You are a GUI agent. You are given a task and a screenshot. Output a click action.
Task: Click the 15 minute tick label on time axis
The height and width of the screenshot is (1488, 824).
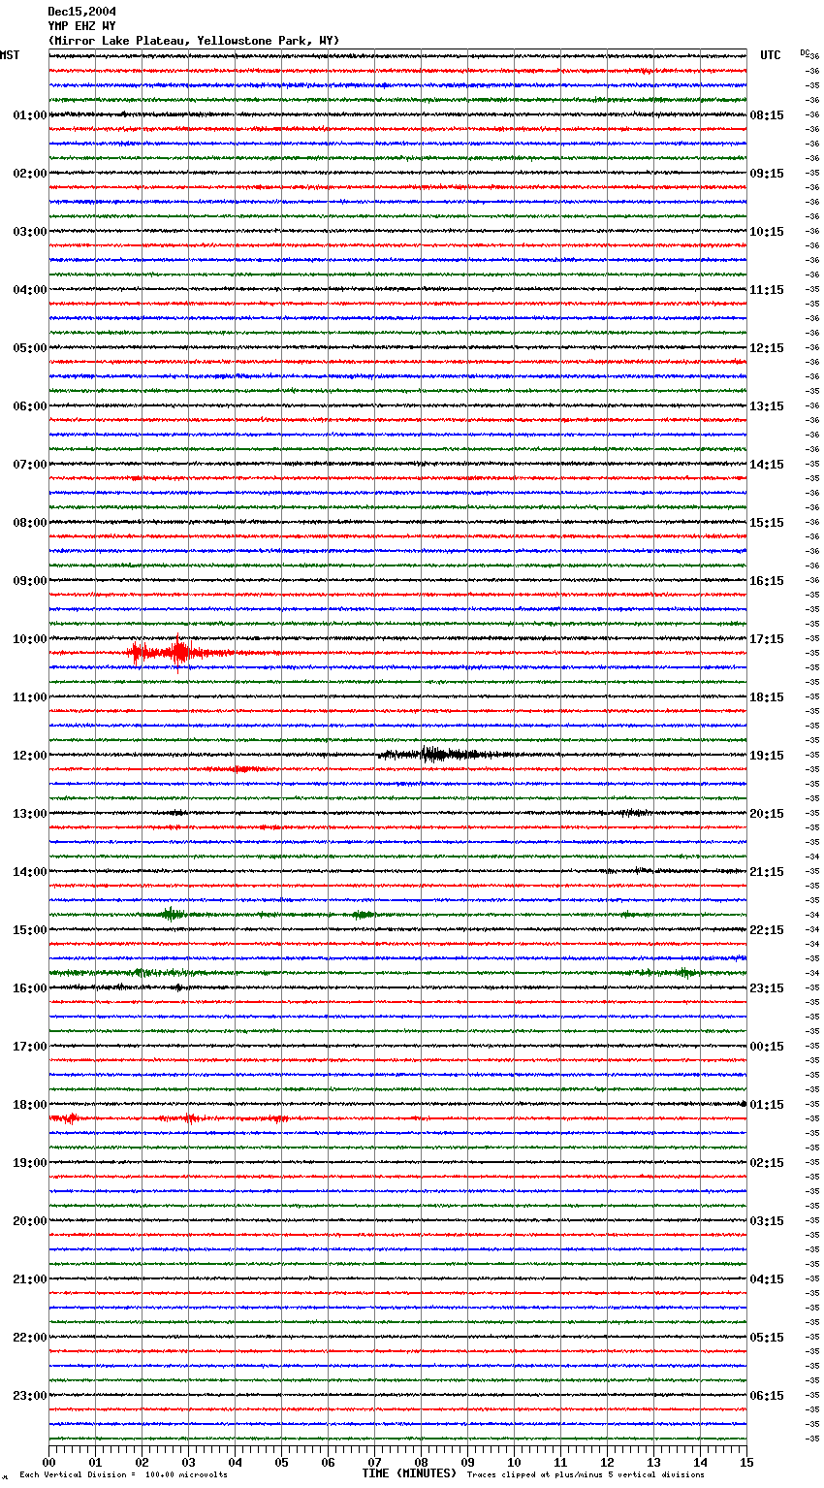point(745,1462)
